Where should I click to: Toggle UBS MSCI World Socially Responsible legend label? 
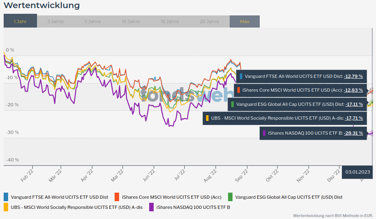pyautogui.click(x=76, y=207)
